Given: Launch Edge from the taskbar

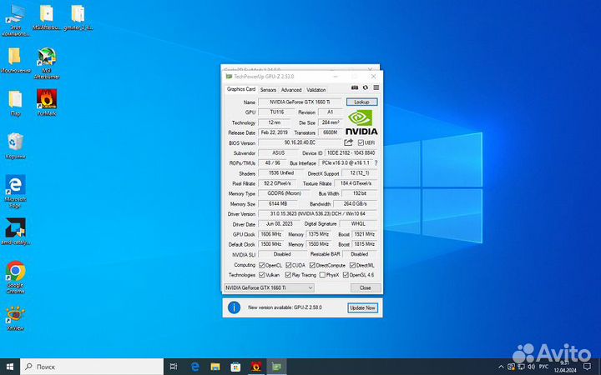Looking at the screenshot, I should (195, 367).
